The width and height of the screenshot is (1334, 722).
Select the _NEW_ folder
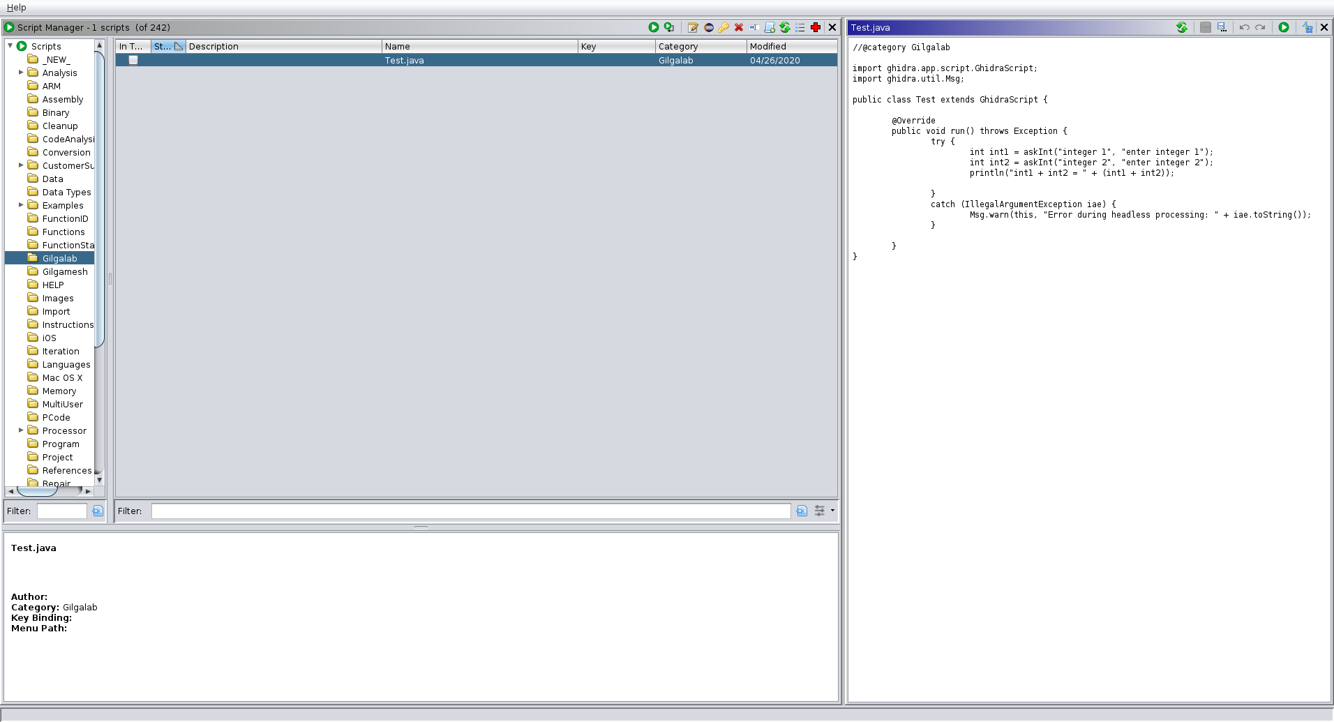(x=56, y=59)
